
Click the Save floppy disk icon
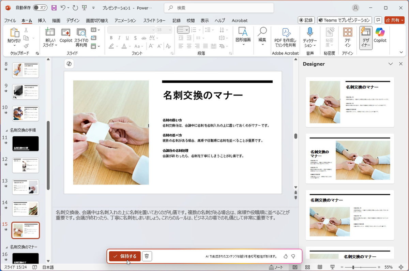click(x=54, y=7)
